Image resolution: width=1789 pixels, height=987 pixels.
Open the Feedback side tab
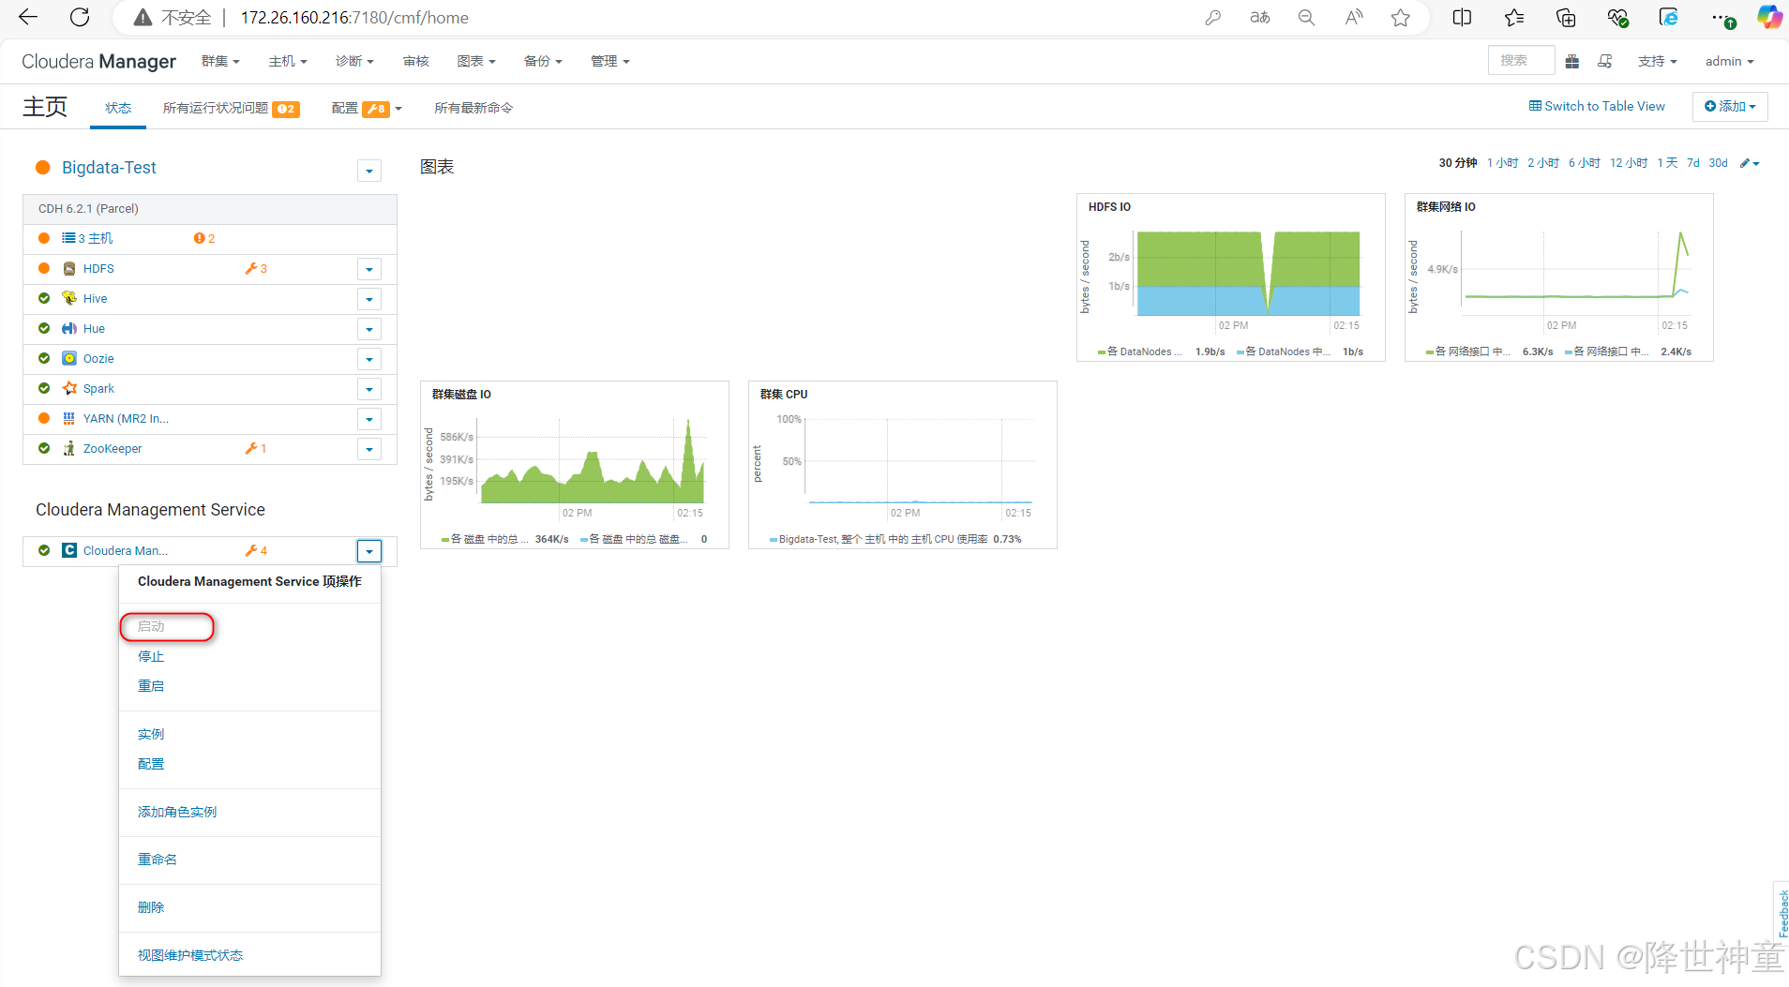tap(1781, 911)
